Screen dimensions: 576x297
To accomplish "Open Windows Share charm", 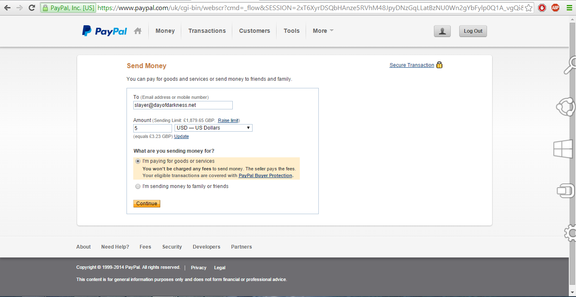I will pos(566,107).
